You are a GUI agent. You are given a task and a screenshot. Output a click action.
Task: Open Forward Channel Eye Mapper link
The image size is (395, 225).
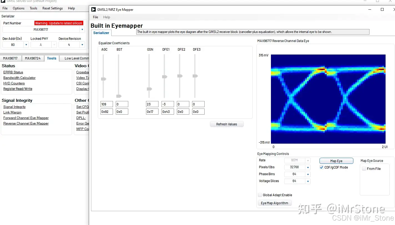tap(26, 118)
